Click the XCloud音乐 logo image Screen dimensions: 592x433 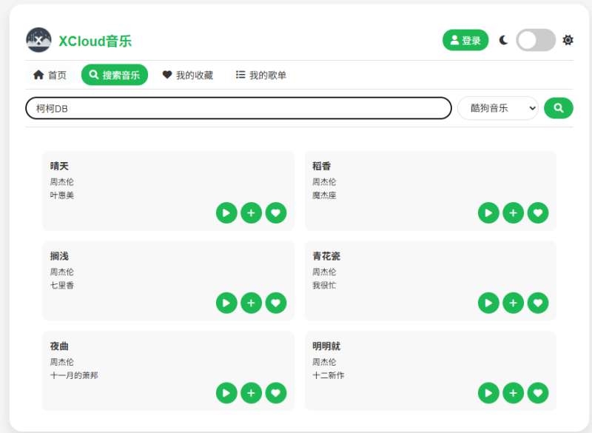point(38,40)
